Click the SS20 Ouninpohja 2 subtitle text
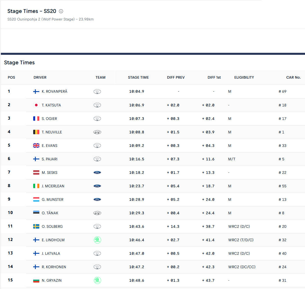 [x=50, y=19]
